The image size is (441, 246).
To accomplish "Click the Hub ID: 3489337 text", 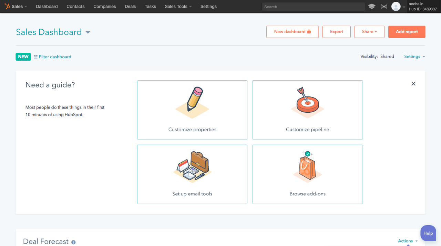I will [x=423, y=9].
